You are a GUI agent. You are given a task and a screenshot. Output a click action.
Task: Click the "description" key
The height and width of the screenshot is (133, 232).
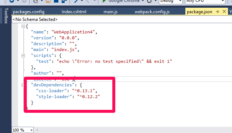tap(47, 44)
